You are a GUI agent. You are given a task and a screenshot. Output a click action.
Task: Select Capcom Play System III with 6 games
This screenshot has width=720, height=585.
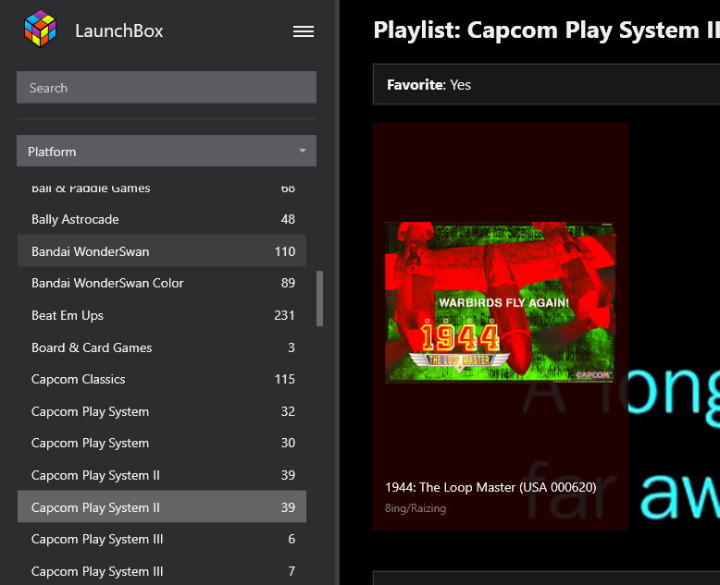click(162, 539)
